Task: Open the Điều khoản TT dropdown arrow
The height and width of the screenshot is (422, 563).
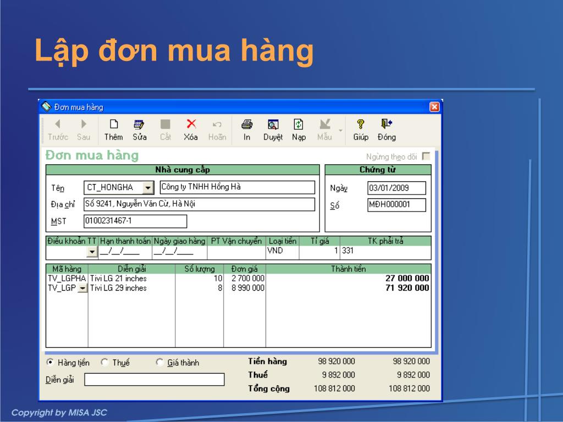Action: [92, 252]
